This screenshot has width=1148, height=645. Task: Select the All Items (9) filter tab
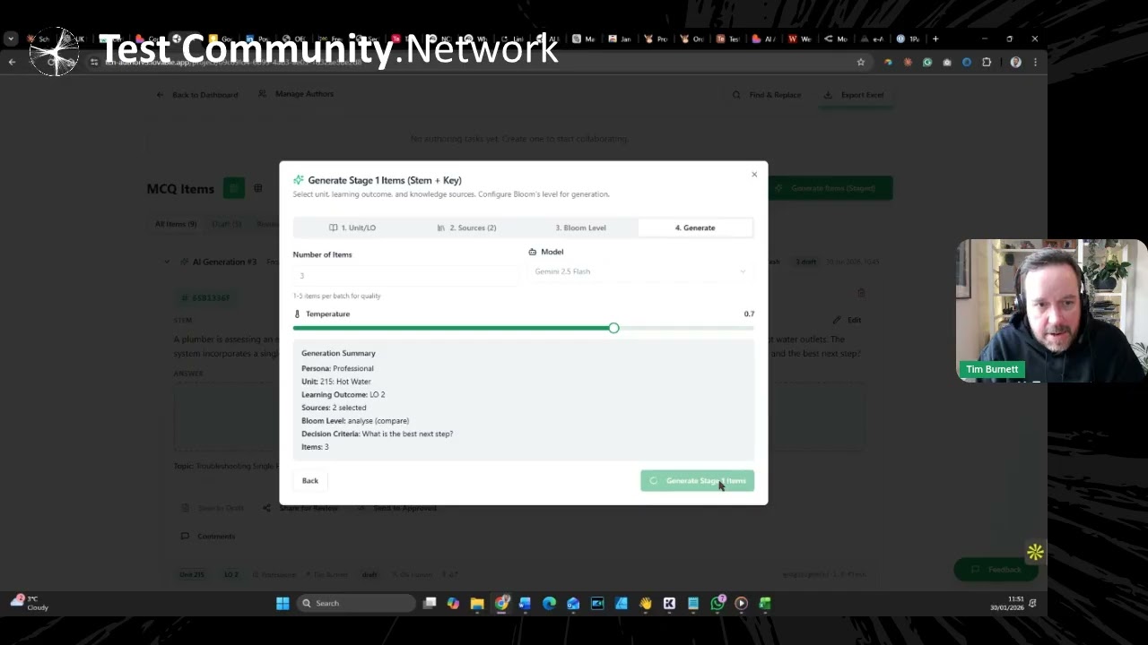point(176,224)
